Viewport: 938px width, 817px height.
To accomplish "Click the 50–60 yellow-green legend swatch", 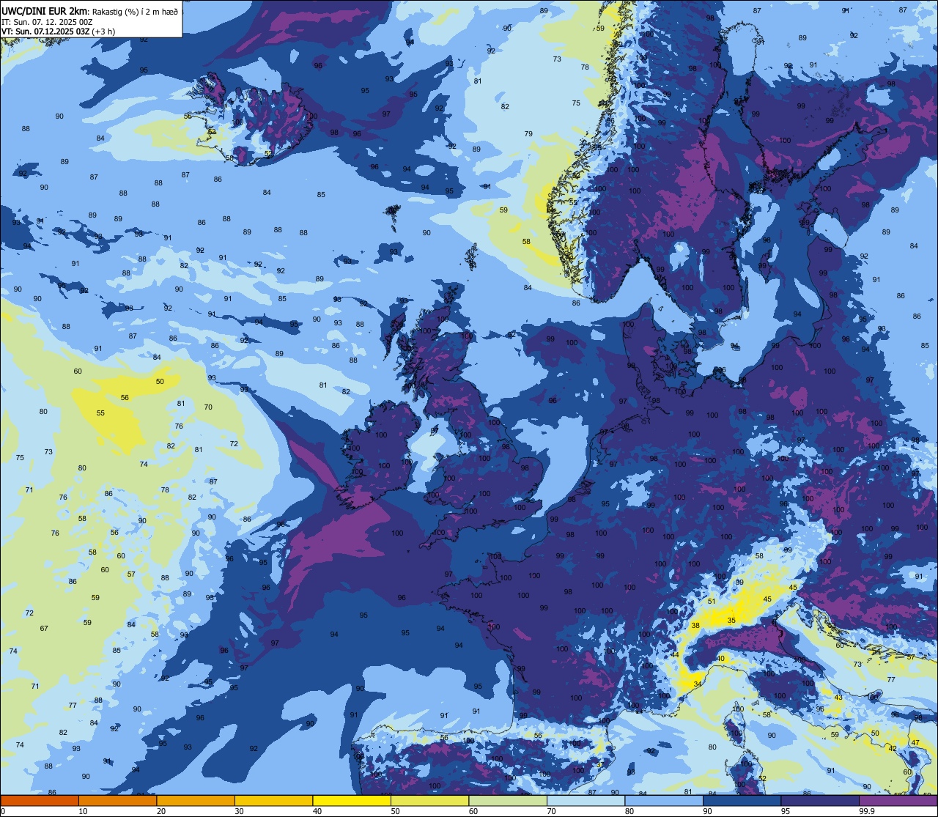I will click(x=429, y=800).
